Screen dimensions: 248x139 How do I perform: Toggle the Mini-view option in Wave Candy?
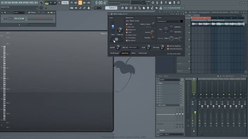coord(130,27)
